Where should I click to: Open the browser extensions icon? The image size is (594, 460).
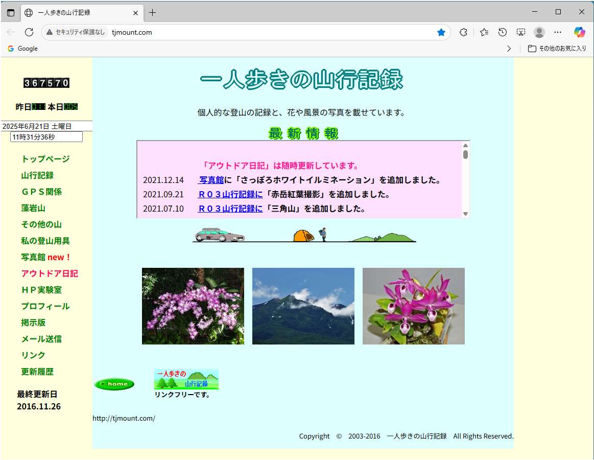click(463, 32)
